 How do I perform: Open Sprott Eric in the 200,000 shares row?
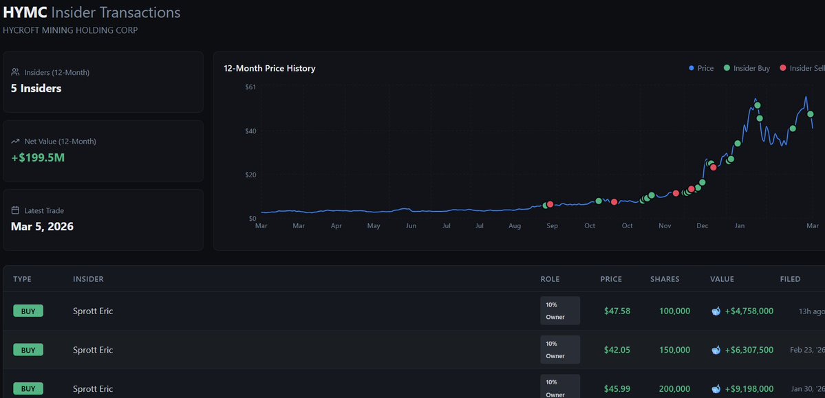pos(93,389)
